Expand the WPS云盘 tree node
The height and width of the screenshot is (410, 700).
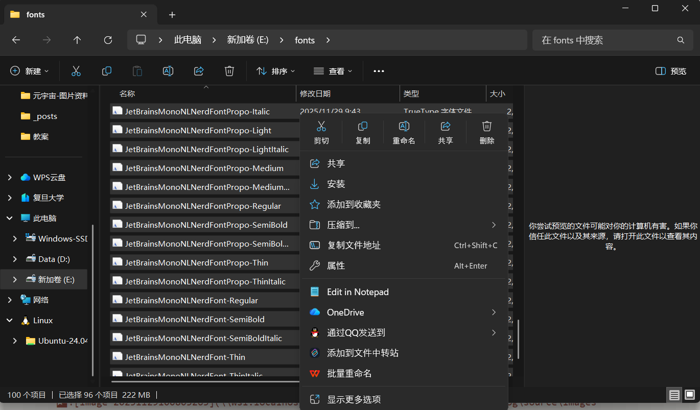(x=10, y=177)
